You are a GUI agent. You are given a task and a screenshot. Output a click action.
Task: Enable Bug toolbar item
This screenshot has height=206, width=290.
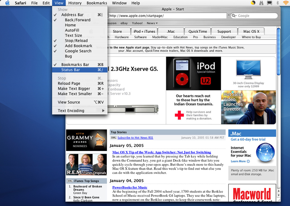pyautogui.click(x=80, y=56)
